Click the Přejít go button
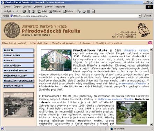The image size is (154, 131). pos(147,16)
